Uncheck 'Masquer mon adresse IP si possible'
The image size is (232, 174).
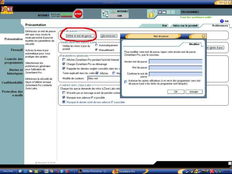64,98
